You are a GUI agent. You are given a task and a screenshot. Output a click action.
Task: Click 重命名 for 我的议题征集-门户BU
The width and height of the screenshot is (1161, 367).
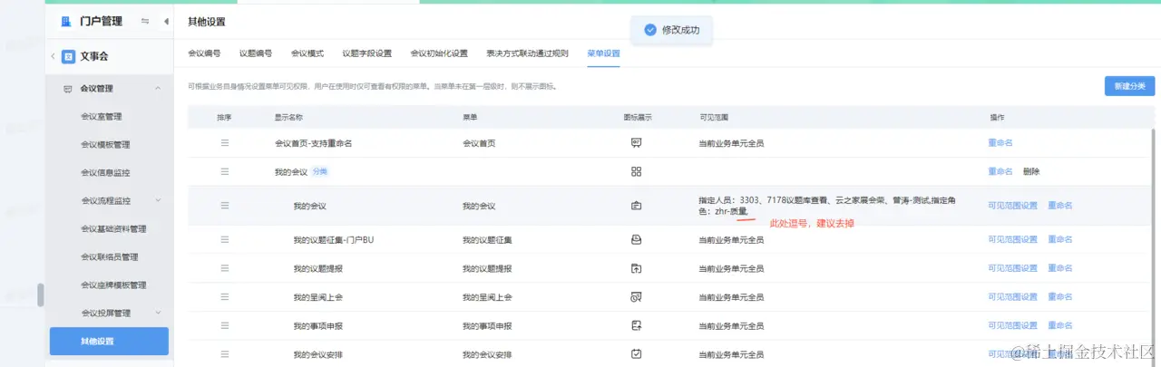1060,240
